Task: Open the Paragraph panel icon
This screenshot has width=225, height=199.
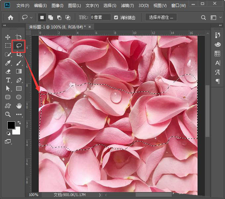Action: click(x=218, y=81)
